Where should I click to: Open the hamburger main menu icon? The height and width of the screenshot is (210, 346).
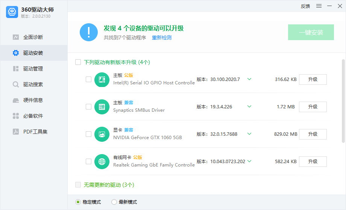tap(319, 6)
